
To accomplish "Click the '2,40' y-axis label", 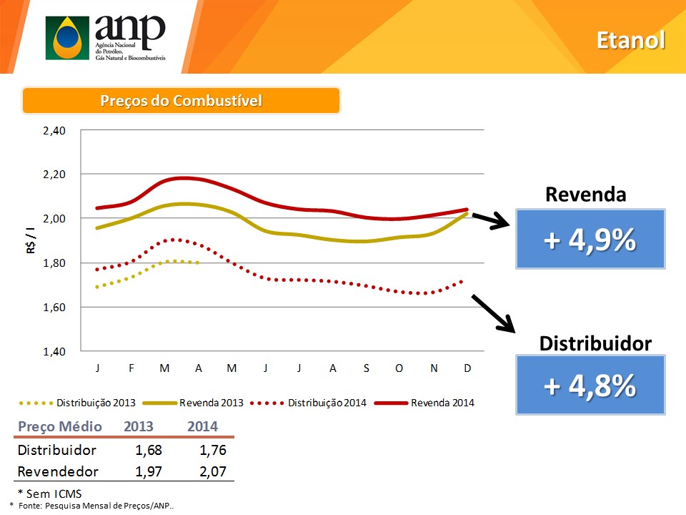I will pos(54,130).
